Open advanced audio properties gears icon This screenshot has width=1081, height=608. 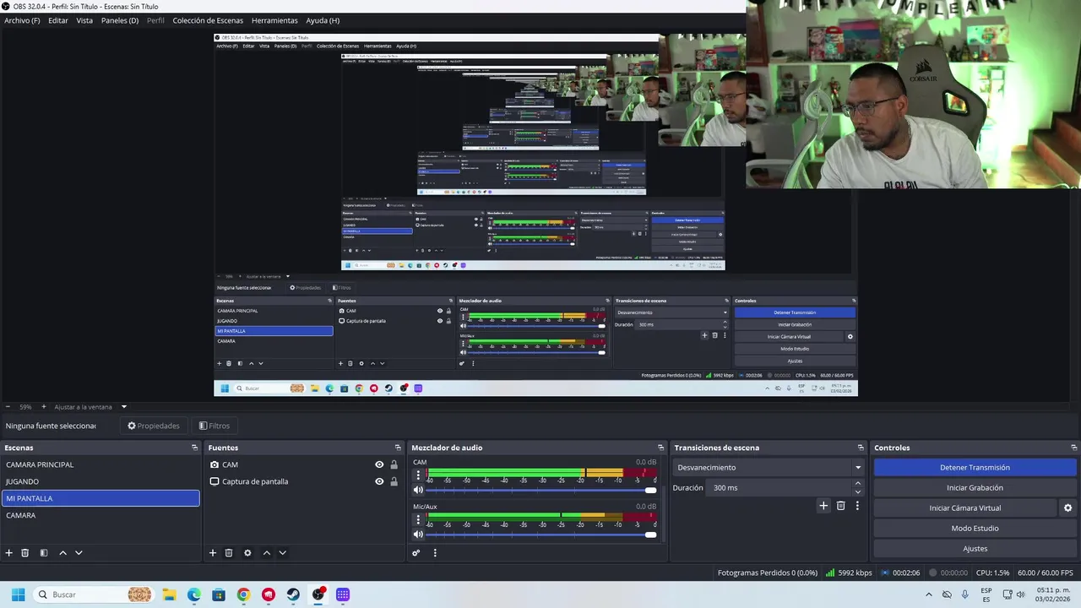[x=416, y=553]
